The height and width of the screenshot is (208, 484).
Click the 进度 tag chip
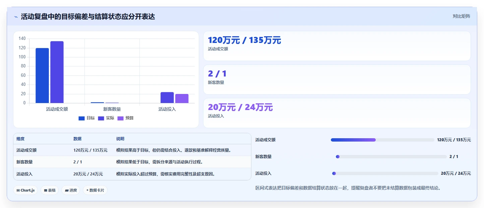tap(71, 190)
